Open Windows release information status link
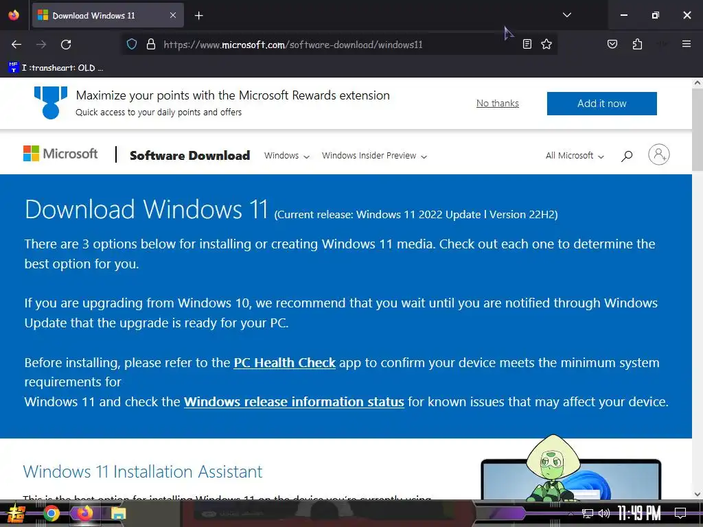The height and width of the screenshot is (527, 703). tap(294, 401)
